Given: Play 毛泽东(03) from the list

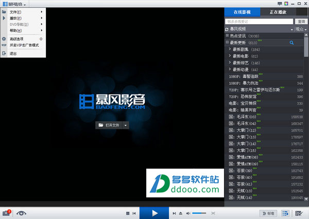Looking at the screenshot, I should click(x=264, y=117).
